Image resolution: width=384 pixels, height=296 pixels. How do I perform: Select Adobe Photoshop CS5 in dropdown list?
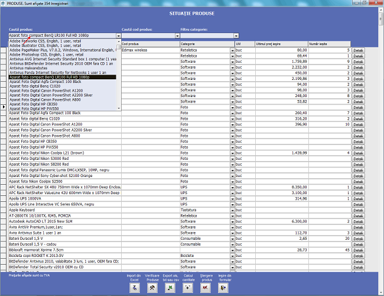[63, 54]
